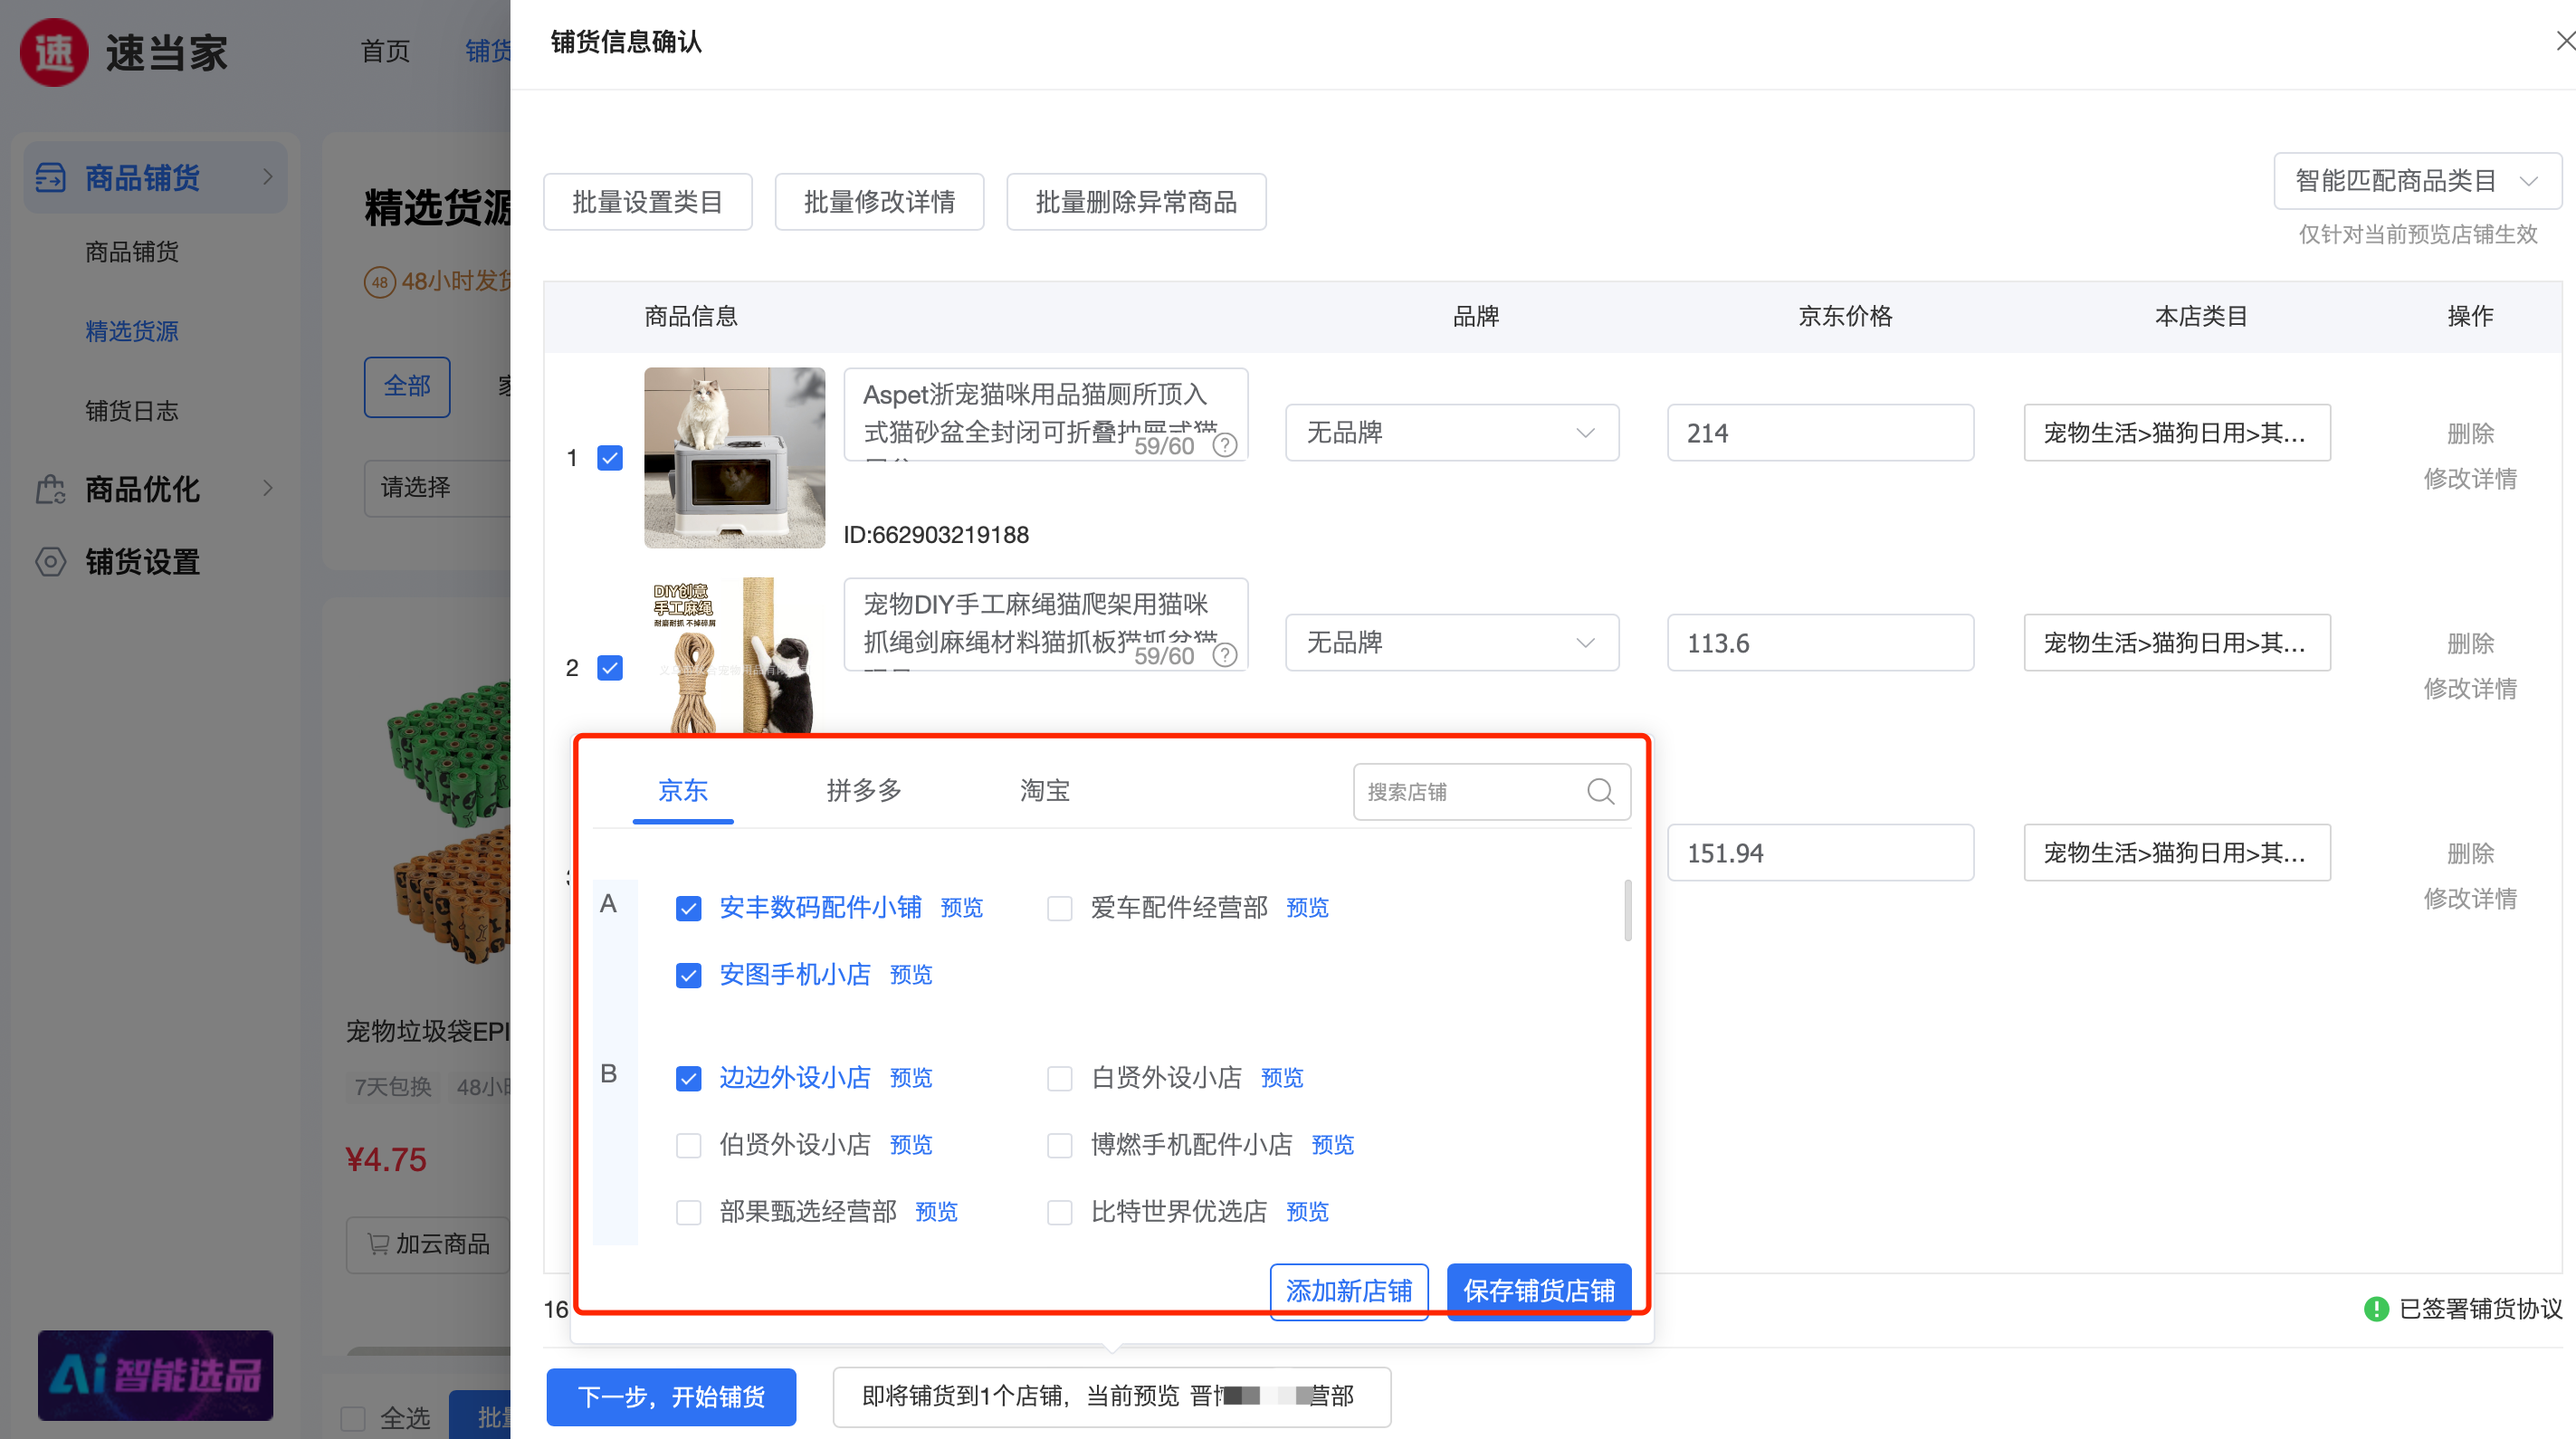This screenshot has width=2576, height=1439.
Task: Click the store list vertical scrollbar
Action: coord(1627,910)
